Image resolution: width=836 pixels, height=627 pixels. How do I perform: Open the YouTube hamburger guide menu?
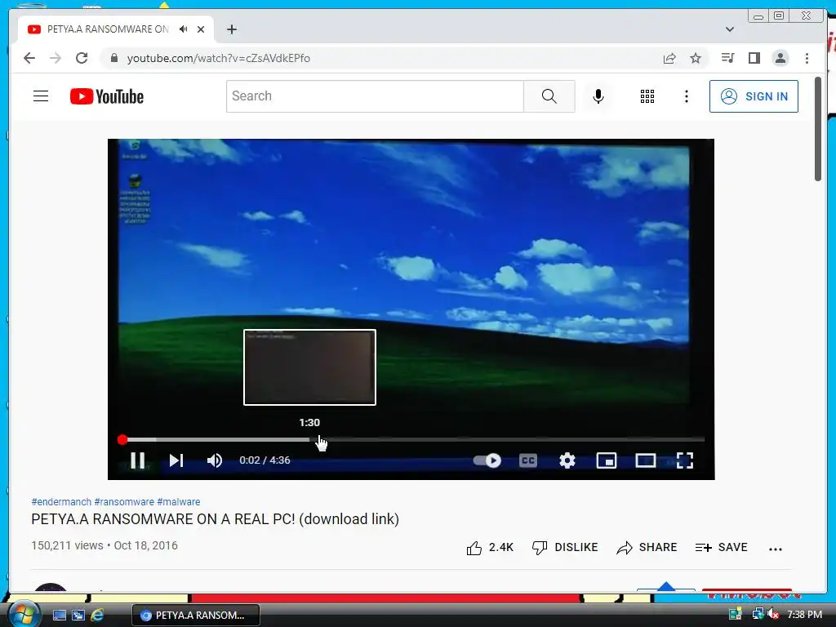click(x=41, y=96)
